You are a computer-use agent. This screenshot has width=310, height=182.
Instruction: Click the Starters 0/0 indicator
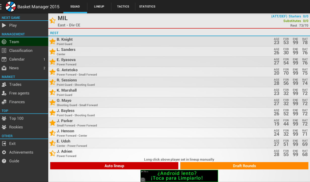pyautogui.click(x=298, y=16)
